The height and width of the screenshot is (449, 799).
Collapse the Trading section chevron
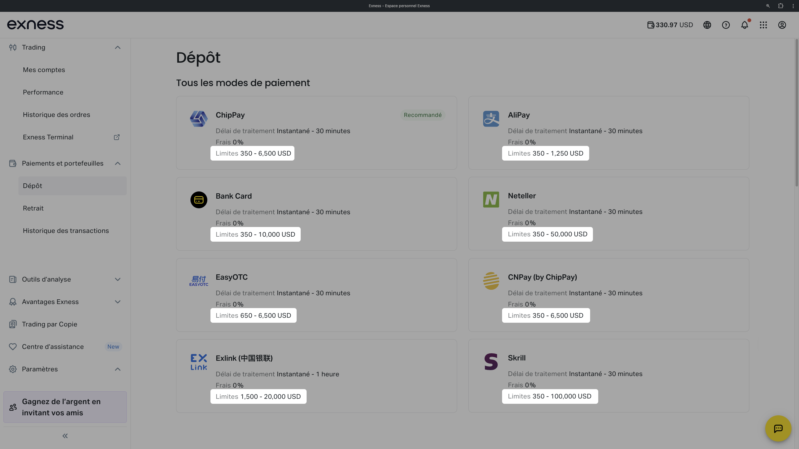click(118, 47)
